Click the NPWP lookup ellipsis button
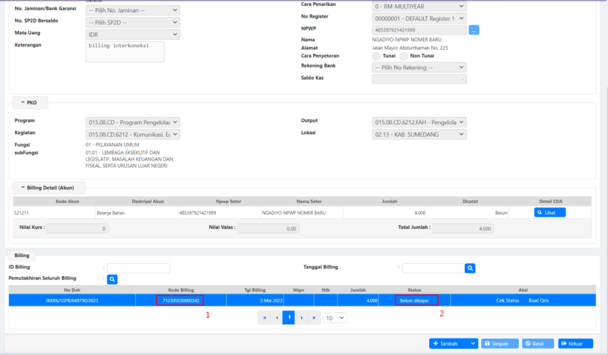The height and width of the screenshot is (355, 608). point(474,30)
